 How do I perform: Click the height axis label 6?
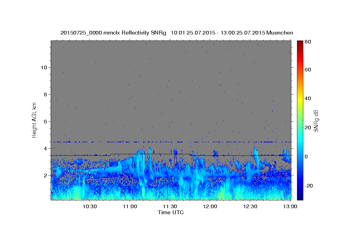click(45, 121)
